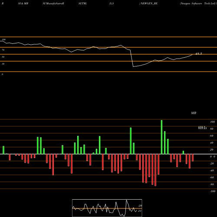Click the MR axis label -20
Image resolution: width=217 pixels, height=217 pixels.
pos(212,164)
